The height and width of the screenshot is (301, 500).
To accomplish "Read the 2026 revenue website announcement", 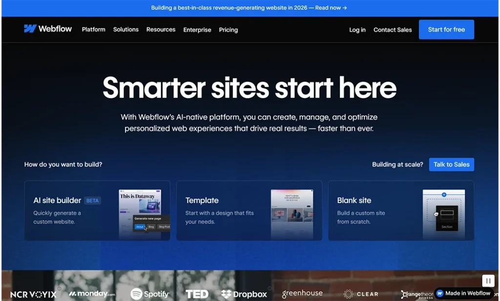I will pos(250,8).
